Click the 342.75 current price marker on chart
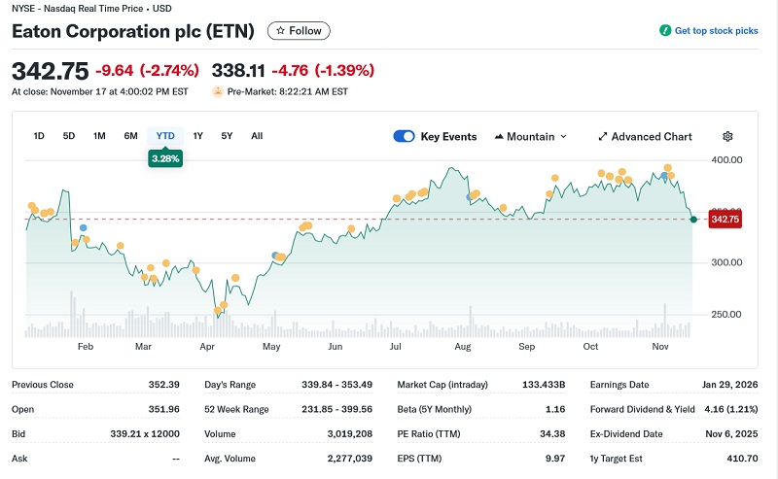Viewport: 778px width, 479px height. pyautogui.click(x=725, y=220)
